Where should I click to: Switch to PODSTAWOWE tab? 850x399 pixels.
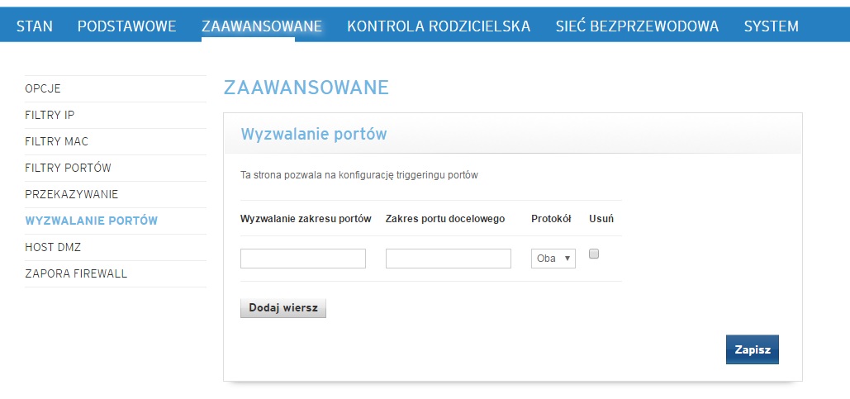[x=127, y=26]
